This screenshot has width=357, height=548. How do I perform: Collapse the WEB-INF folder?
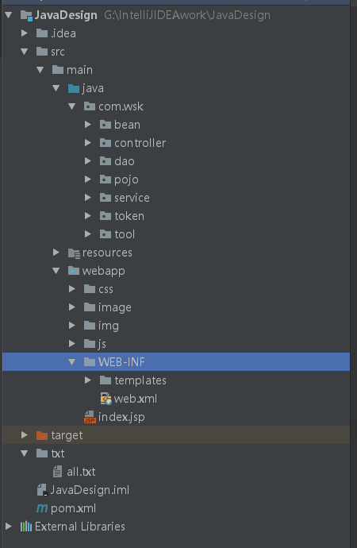(x=72, y=362)
